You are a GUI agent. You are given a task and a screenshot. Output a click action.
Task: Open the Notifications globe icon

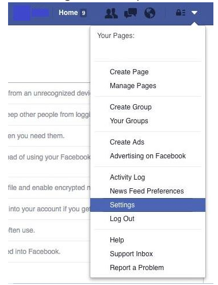pos(150,13)
